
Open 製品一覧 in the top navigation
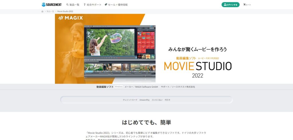point(73,5)
